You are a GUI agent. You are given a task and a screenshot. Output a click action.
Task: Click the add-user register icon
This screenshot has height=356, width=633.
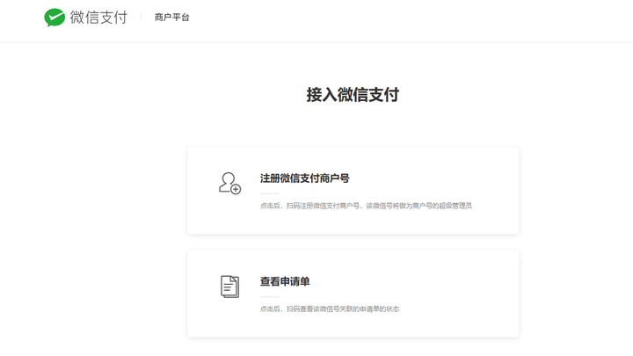[229, 183]
